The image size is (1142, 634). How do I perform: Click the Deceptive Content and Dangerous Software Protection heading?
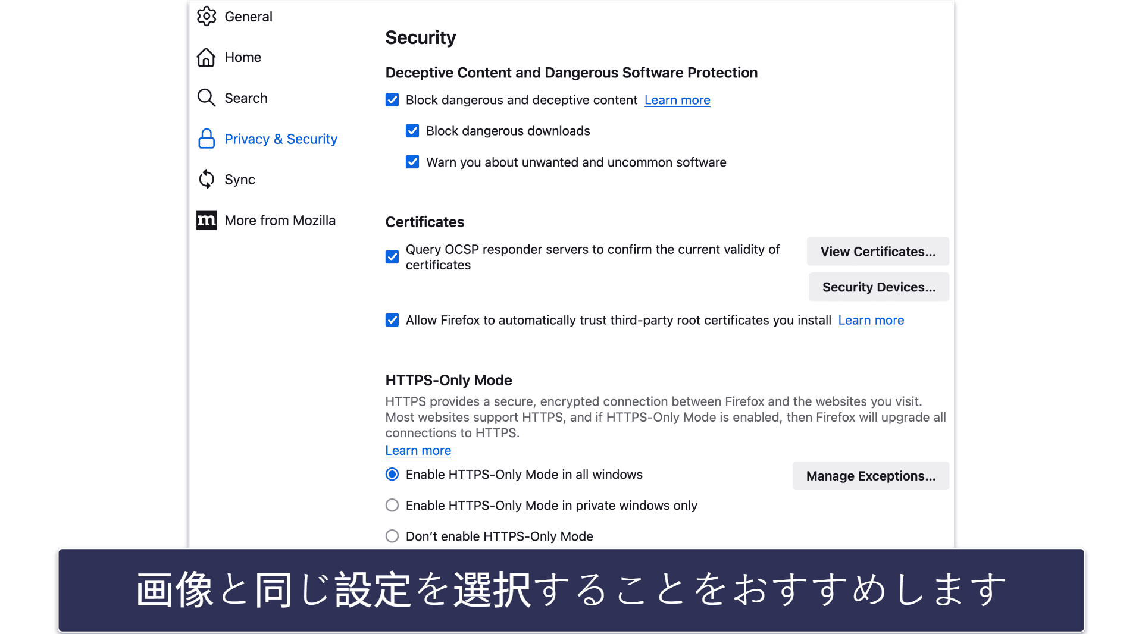point(571,73)
